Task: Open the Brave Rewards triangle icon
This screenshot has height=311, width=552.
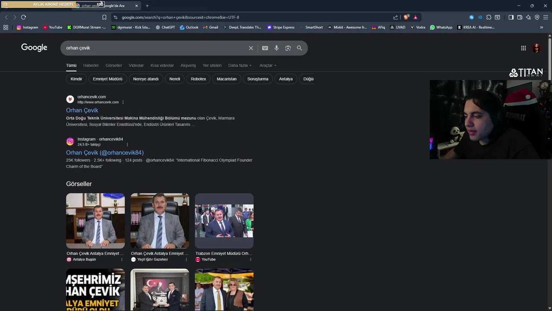Action: (415, 17)
